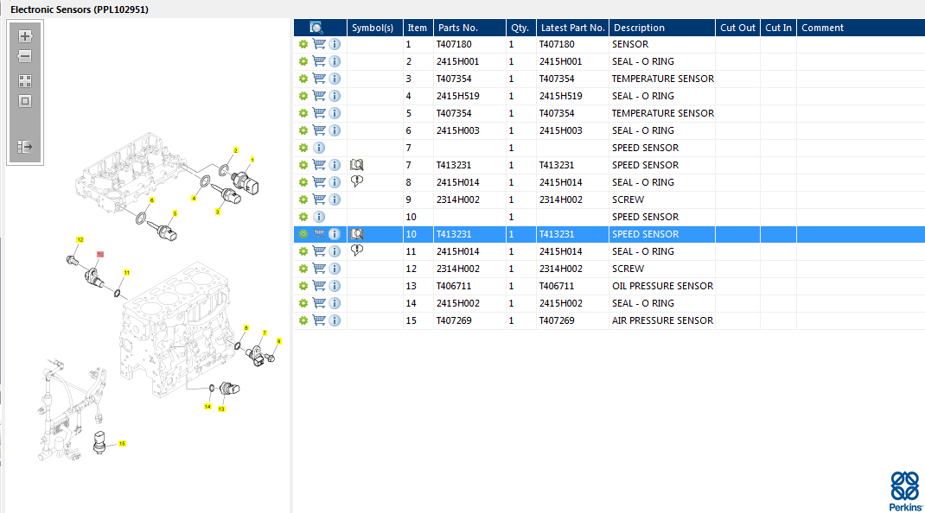The image size is (925, 513).
Task: Click callout label 15 on the diagram
Action: (122, 443)
